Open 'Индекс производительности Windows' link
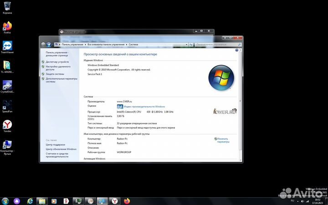This screenshot has height=205, width=328. click(144, 107)
